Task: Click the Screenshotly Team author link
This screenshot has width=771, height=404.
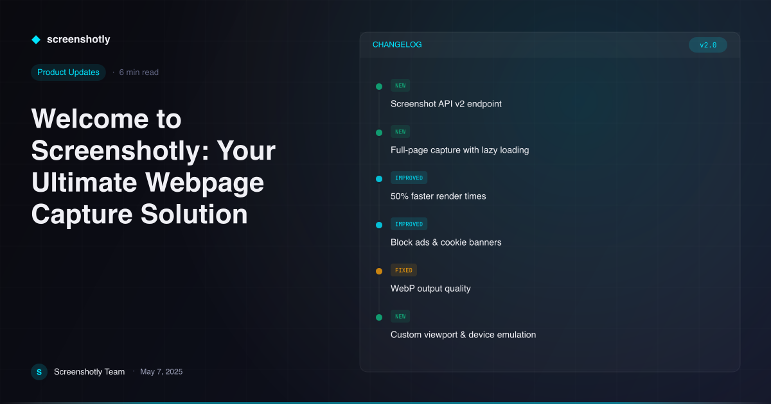Action: 89,372
